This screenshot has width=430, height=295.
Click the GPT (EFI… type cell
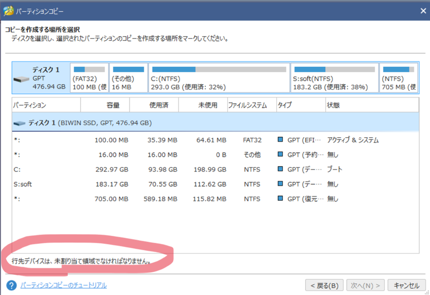[304, 140]
